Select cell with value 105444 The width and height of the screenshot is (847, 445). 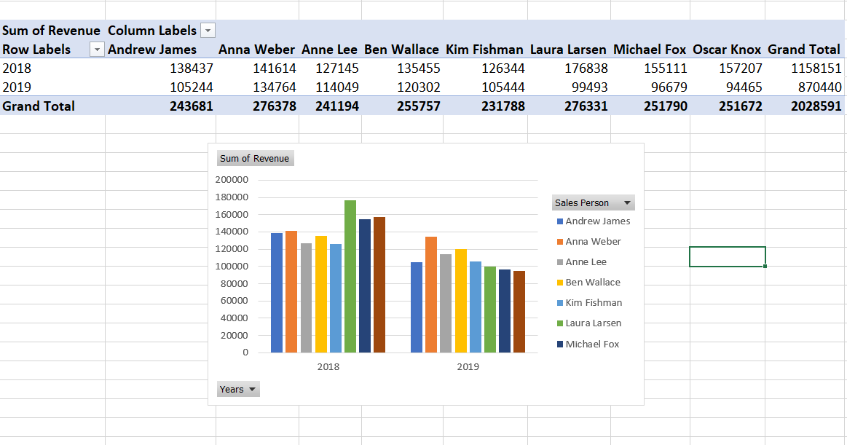(485, 87)
